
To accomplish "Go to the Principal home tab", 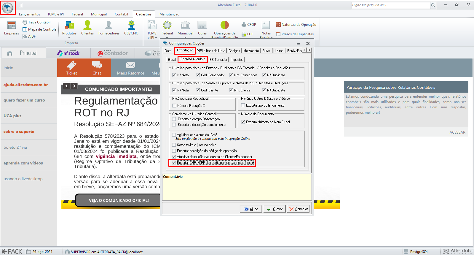I will (x=24, y=53).
